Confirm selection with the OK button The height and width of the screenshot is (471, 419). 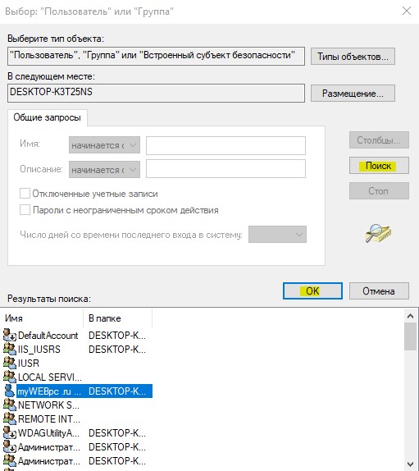[x=312, y=290]
